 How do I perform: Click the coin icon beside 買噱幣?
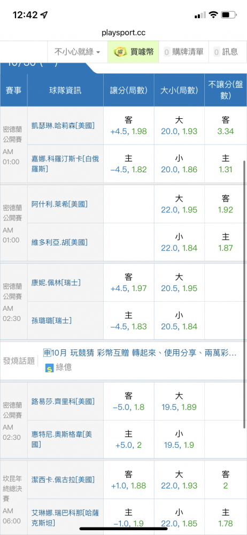[120, 52]
